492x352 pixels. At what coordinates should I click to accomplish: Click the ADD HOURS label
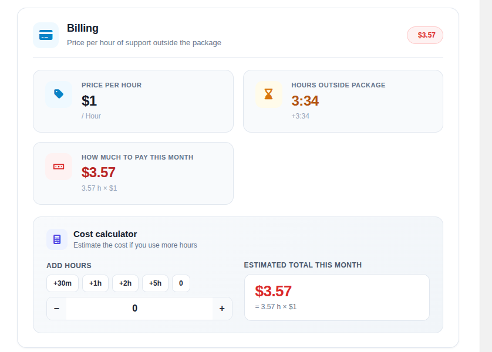(x=69, y=266)
